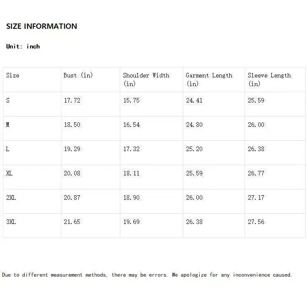The height and width of the screenshot is (308, 308).
Task: Select the 3XL size row label
Action: tap(11, 222)
